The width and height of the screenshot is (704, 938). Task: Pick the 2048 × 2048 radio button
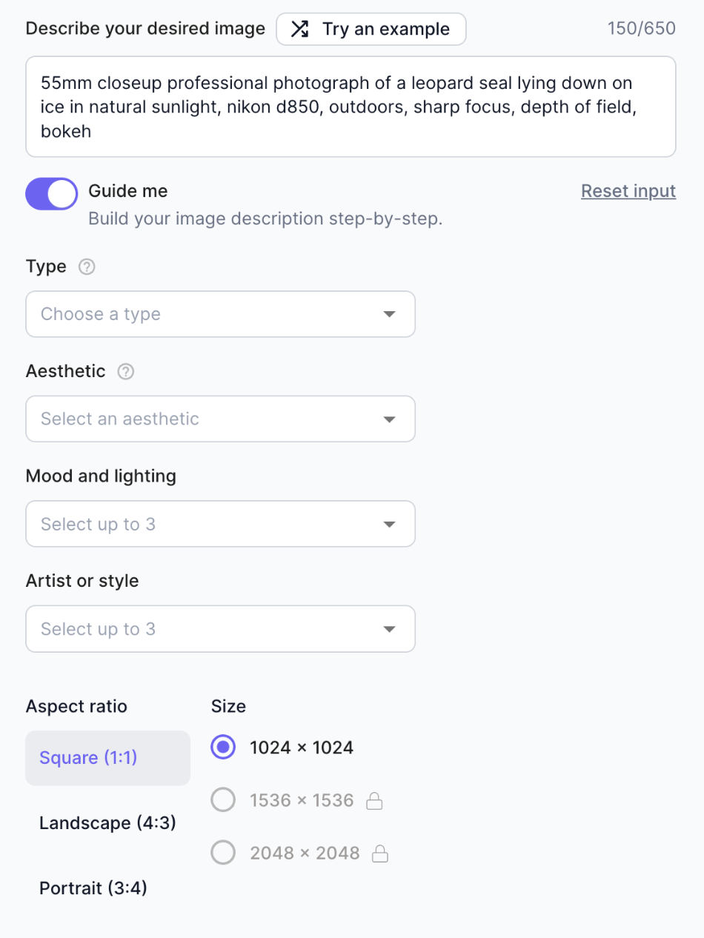223,853
